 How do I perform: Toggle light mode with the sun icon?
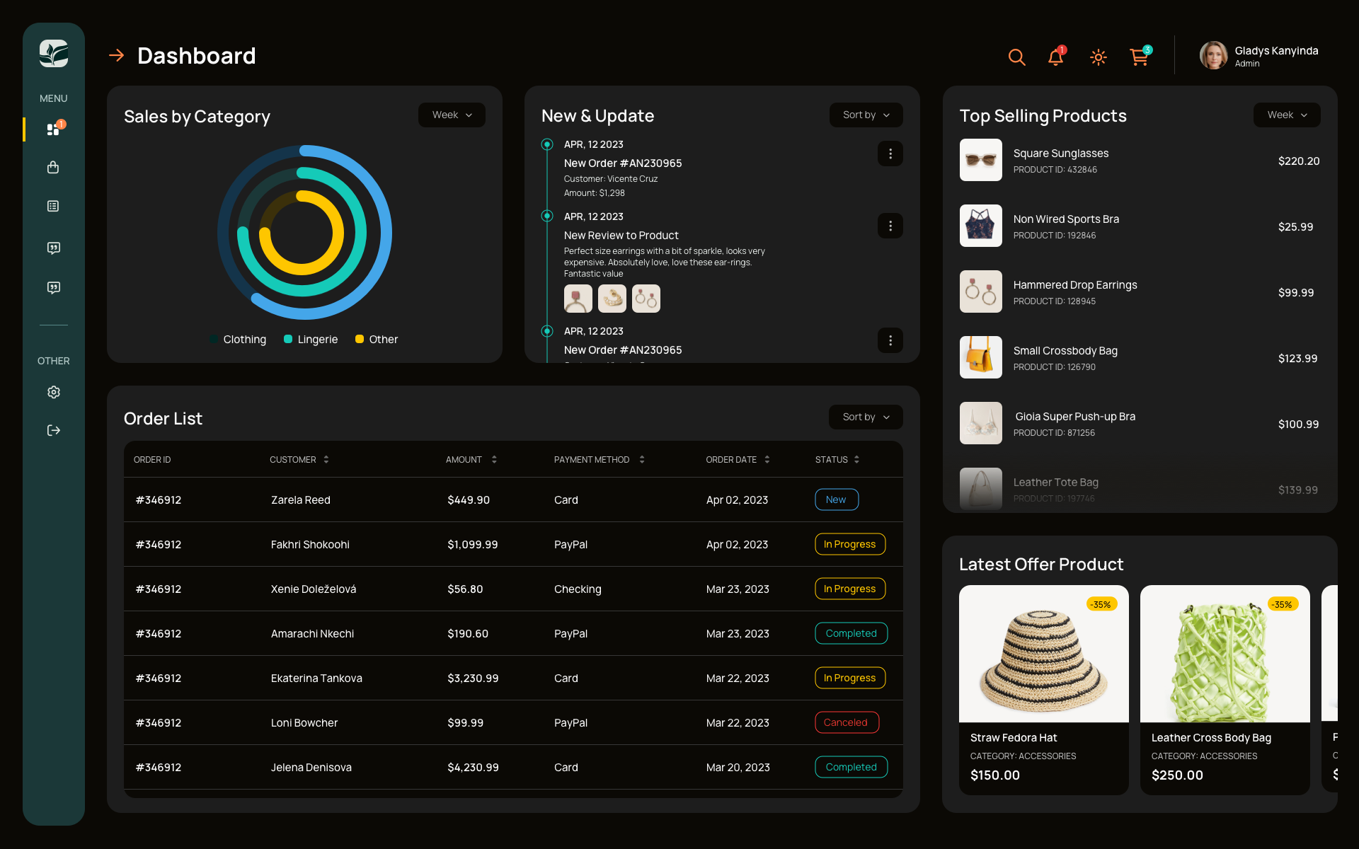tap(1098, 57)
